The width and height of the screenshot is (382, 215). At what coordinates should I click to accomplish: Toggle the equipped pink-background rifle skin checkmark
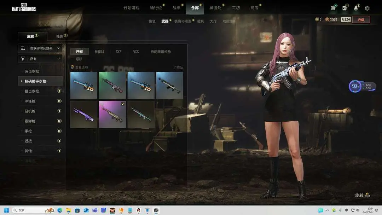123,104
